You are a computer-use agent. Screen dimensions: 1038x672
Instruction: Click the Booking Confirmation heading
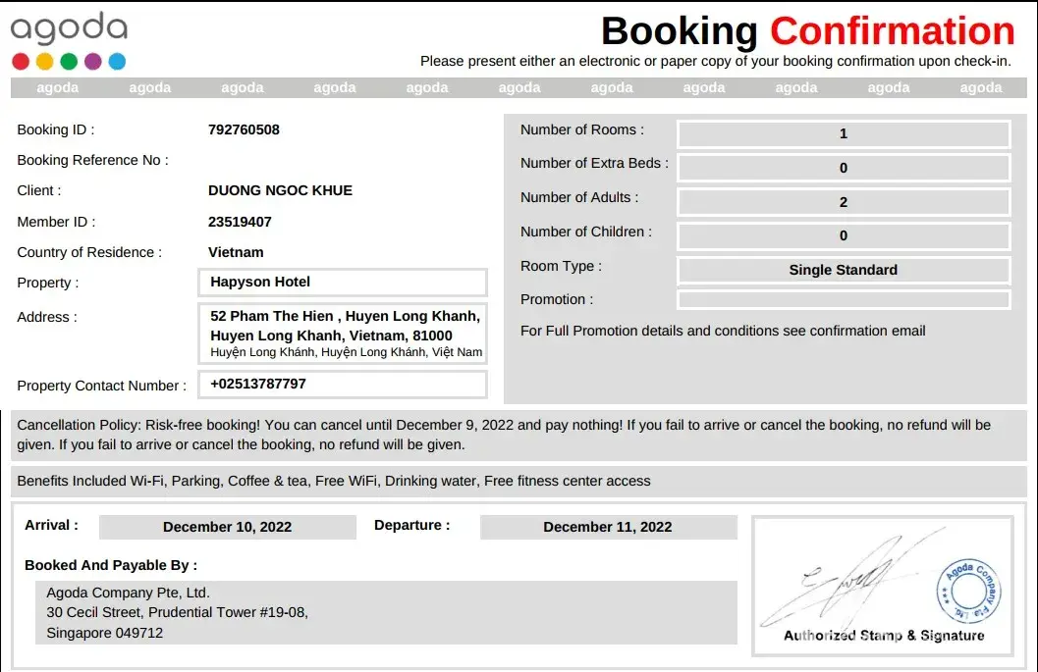807,31
